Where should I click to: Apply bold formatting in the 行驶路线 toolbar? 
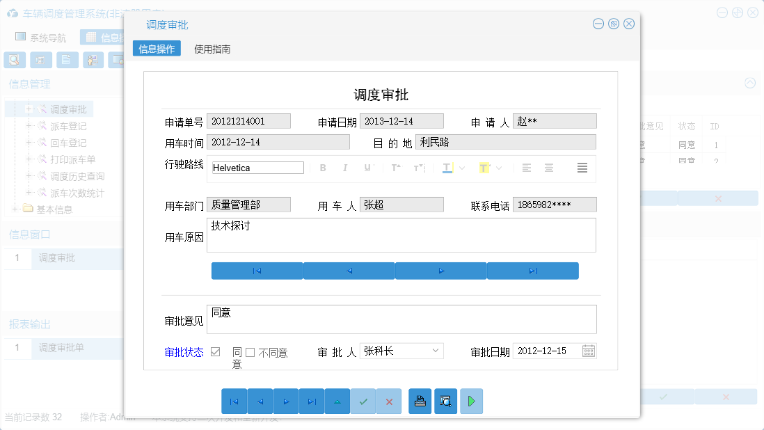[322, 168]
